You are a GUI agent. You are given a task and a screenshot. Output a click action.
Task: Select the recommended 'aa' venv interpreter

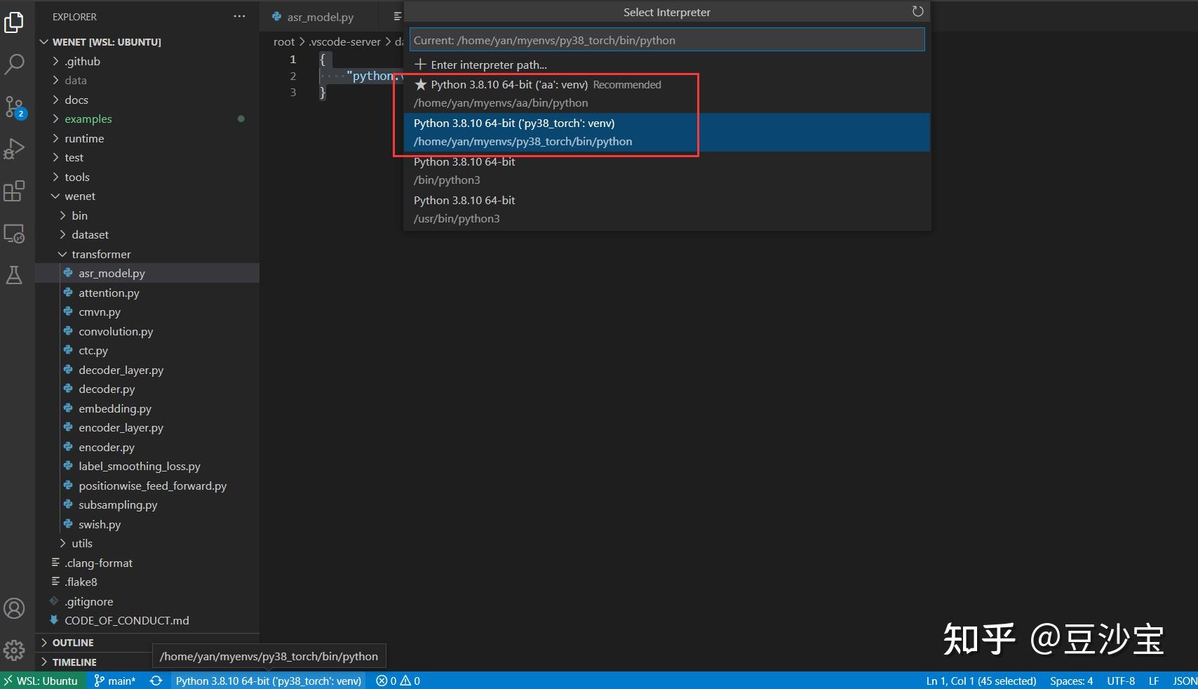pos(537,93)
